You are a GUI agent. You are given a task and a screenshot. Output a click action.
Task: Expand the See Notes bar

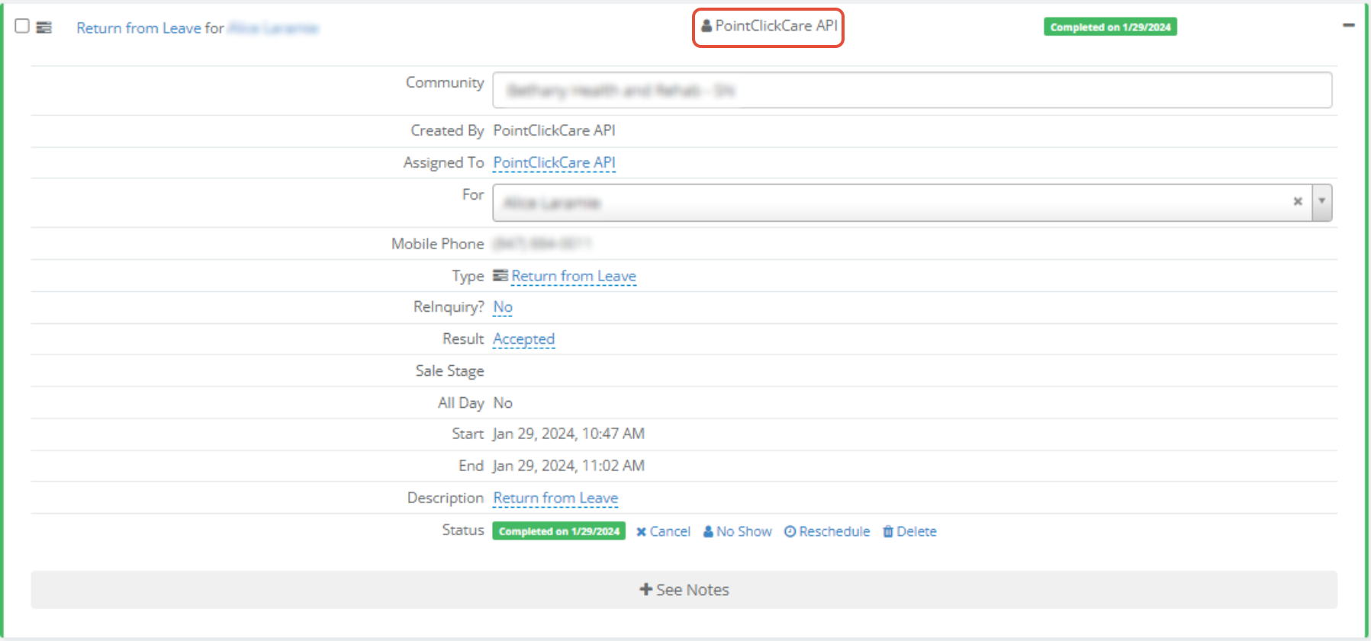point(684,590)
